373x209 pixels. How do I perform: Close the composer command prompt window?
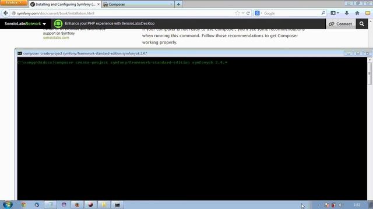(367, 53)
